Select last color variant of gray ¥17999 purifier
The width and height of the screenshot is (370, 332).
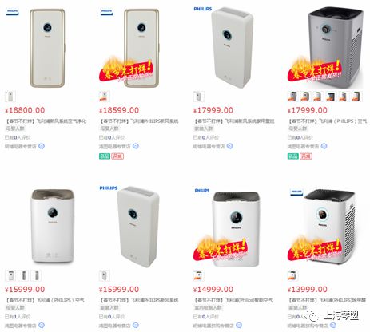click(x=356, y=97)
